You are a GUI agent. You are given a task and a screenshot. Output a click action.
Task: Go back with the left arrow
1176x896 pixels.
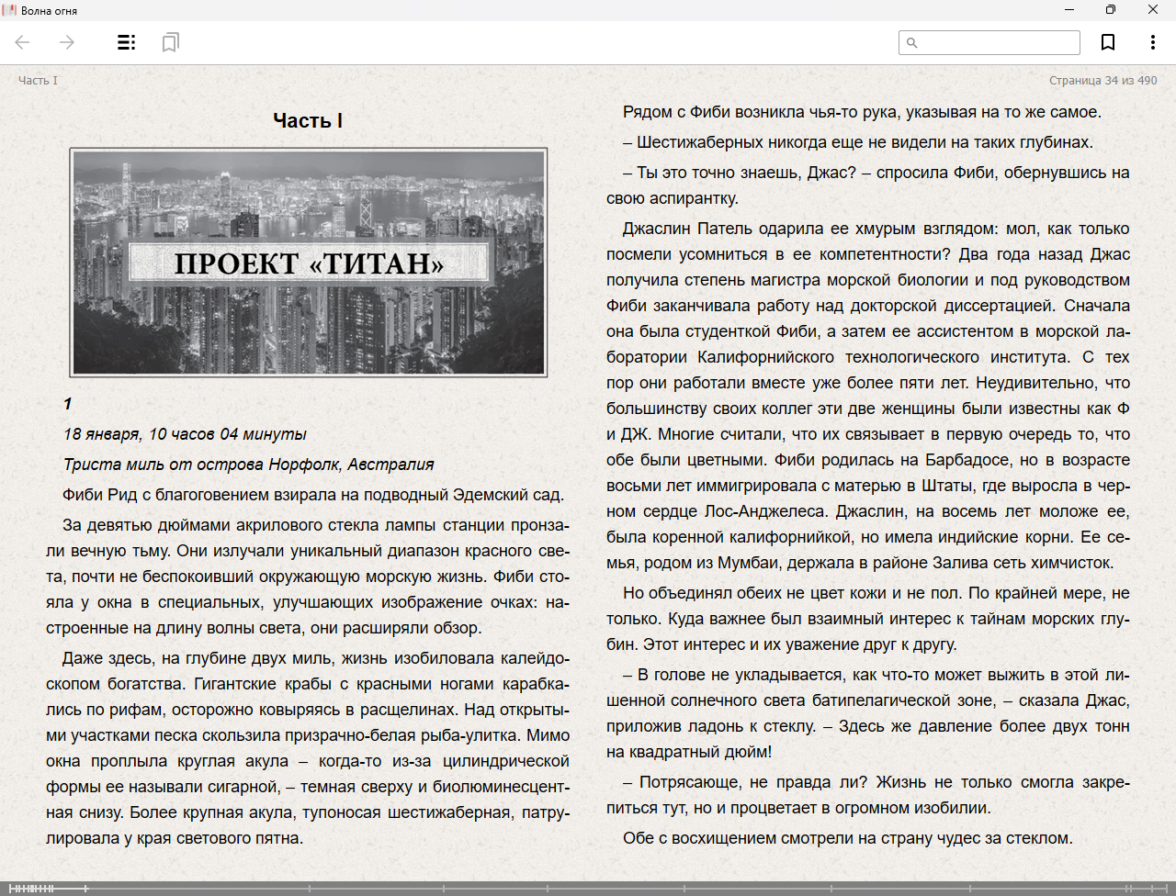[x=23, y=42]
